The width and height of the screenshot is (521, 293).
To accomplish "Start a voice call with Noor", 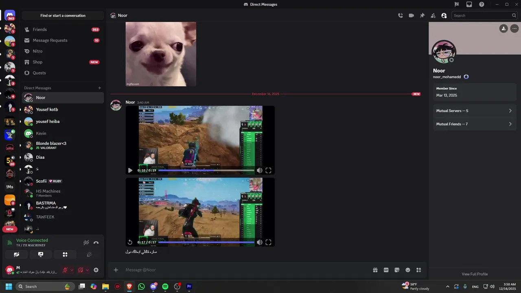I will point(401,15).
